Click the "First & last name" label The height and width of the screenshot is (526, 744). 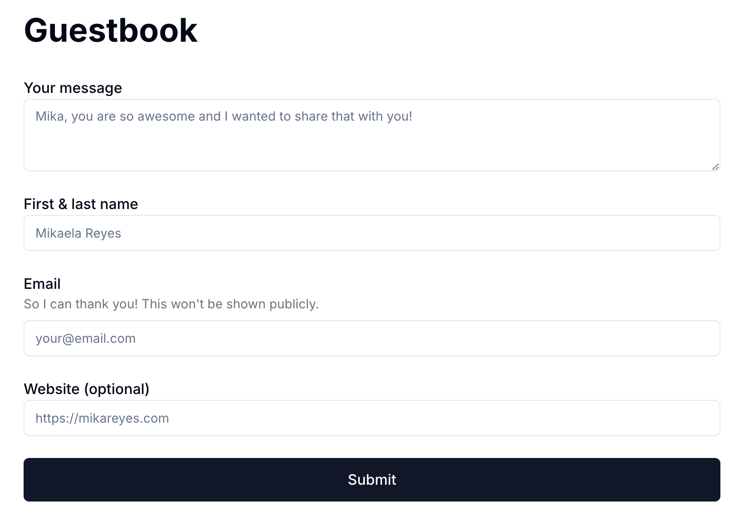pyautogui.click(x=81, y=204)
